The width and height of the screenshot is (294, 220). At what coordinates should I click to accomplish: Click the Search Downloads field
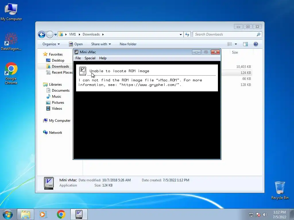(x=225, y=34)
